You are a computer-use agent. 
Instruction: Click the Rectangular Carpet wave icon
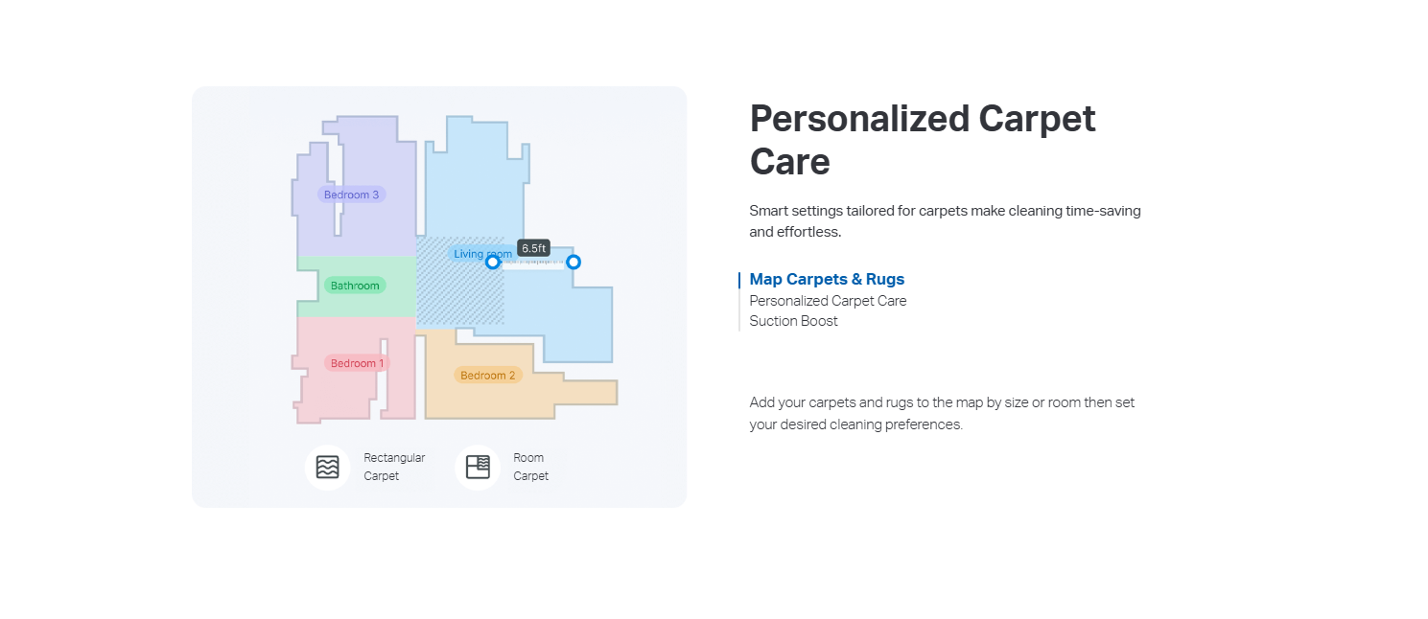coord(328,467)
